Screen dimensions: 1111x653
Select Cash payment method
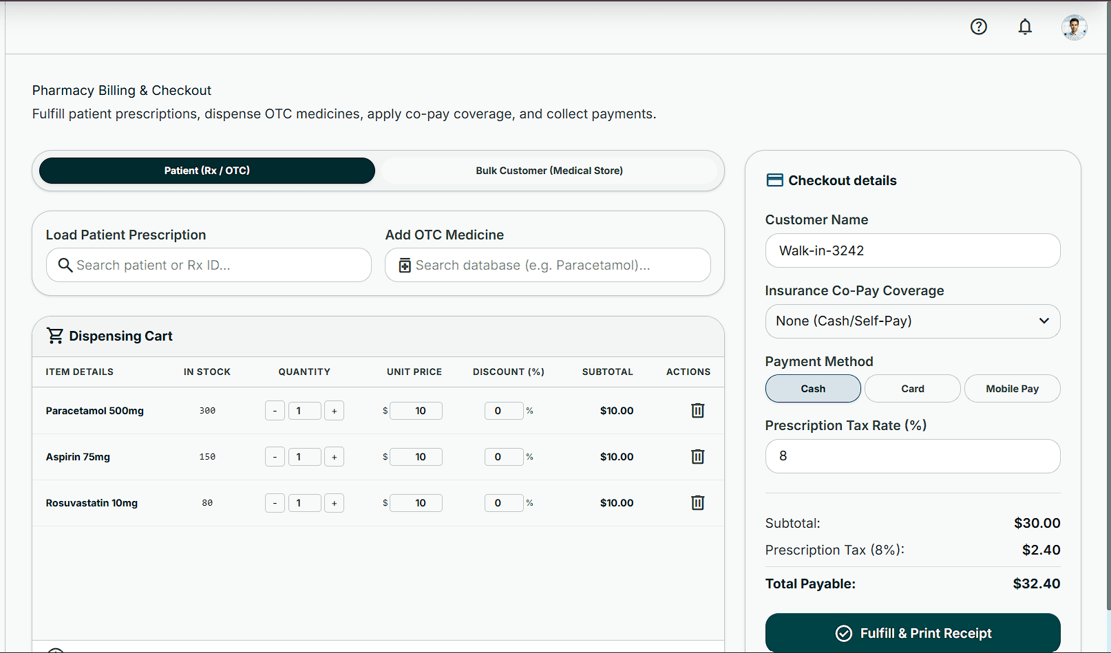pyautogui.click(x=813, y=389)
